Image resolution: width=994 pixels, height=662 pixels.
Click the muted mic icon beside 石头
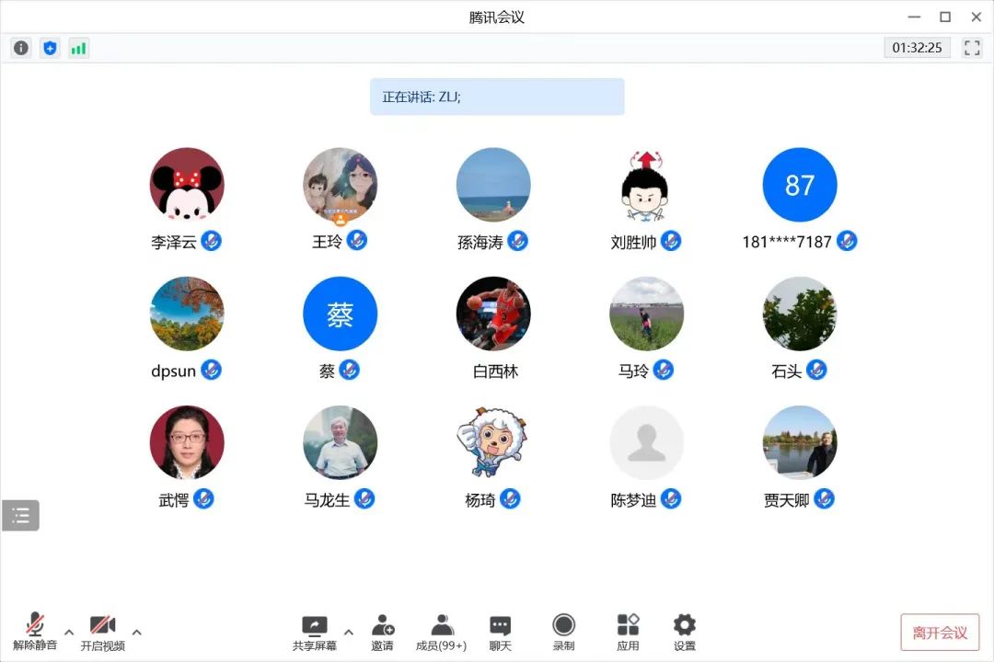point(816,370)
